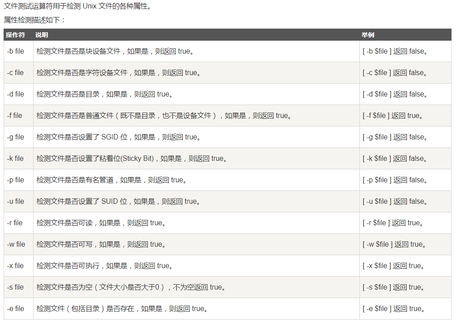This screenshot has height=324, width=456.
Task: Select the "-x file" operator cell
Action: (x=16, y=266)
